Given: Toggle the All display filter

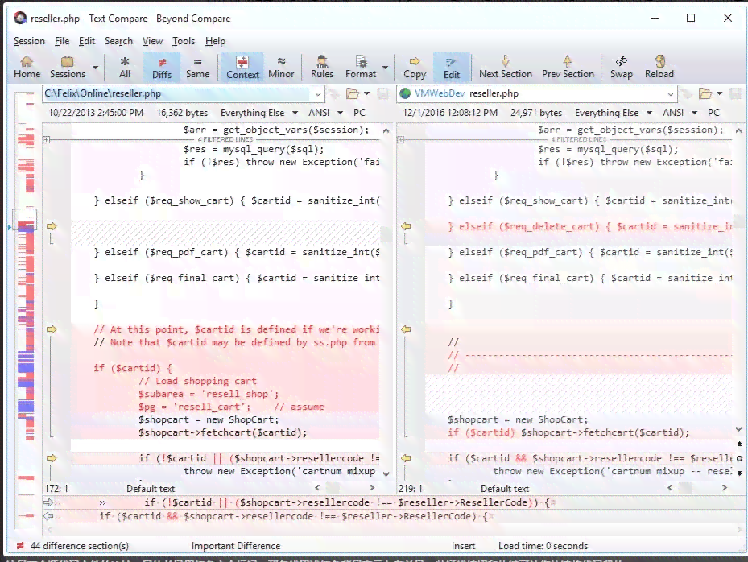Looking at the screenshot, I should [125, 67].
